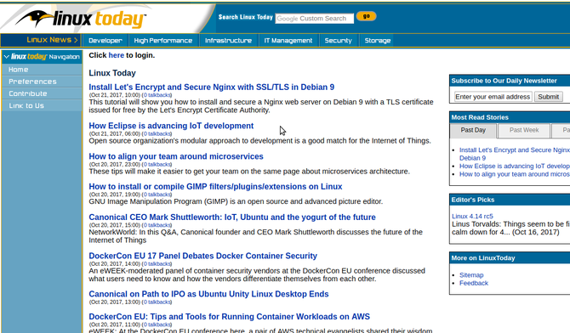Open the Let's Encrypt Nginx Debian 9 article

tap(212, 87)
